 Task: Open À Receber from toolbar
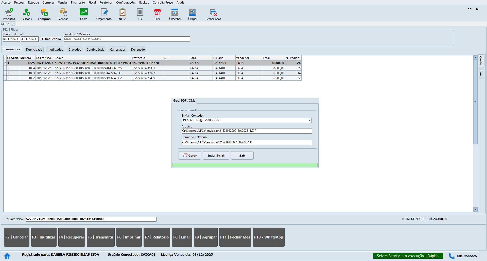(x=175, y=14)
